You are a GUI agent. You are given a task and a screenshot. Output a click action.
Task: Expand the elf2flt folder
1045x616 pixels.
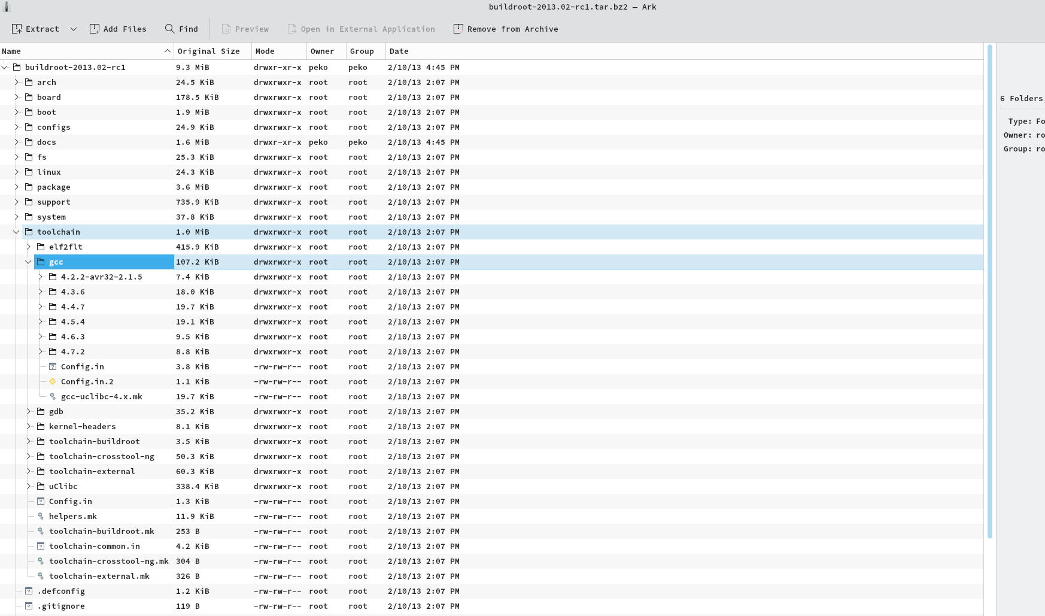pos(29,247)
